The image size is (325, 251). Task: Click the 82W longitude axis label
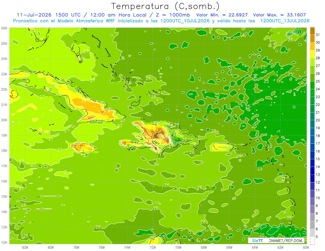pos(25,247)
